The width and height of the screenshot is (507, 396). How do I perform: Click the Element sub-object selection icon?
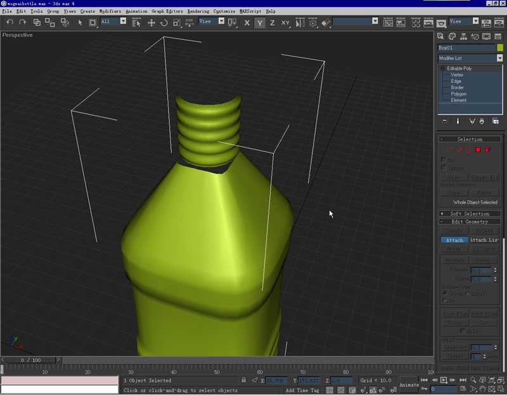click(x=488, y=150)
